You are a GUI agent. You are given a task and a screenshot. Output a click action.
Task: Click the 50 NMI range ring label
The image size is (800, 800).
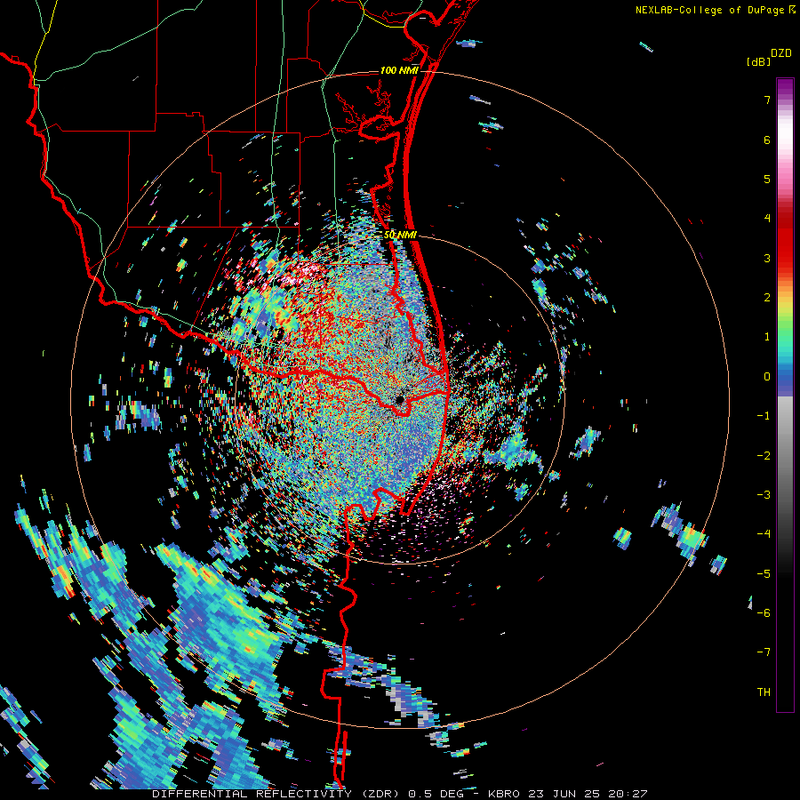400,236
